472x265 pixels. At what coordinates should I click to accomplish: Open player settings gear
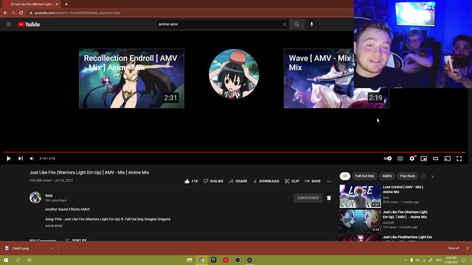(x=412, y=158)
